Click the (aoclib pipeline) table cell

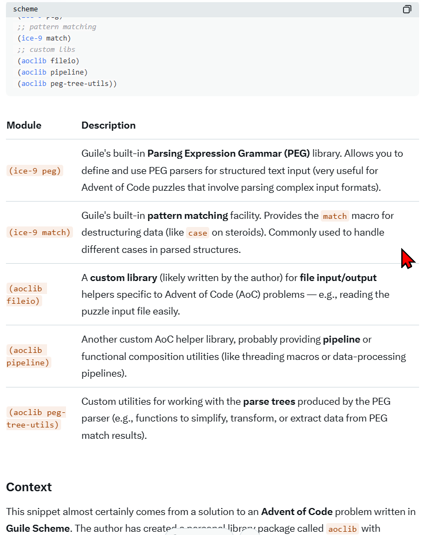pyautogui.click(x=29, y=357)
